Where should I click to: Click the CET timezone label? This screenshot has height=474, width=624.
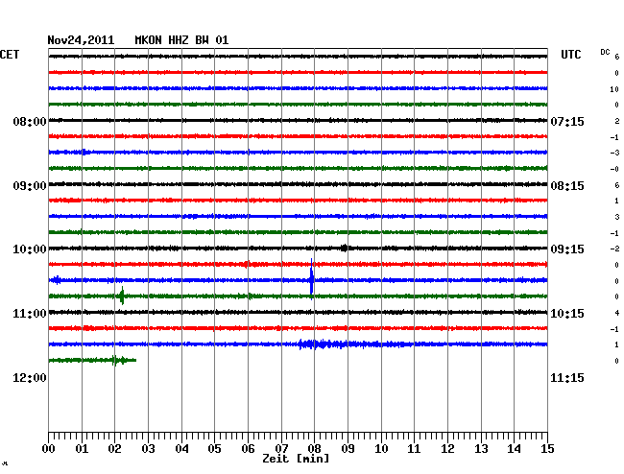[10, 55]
